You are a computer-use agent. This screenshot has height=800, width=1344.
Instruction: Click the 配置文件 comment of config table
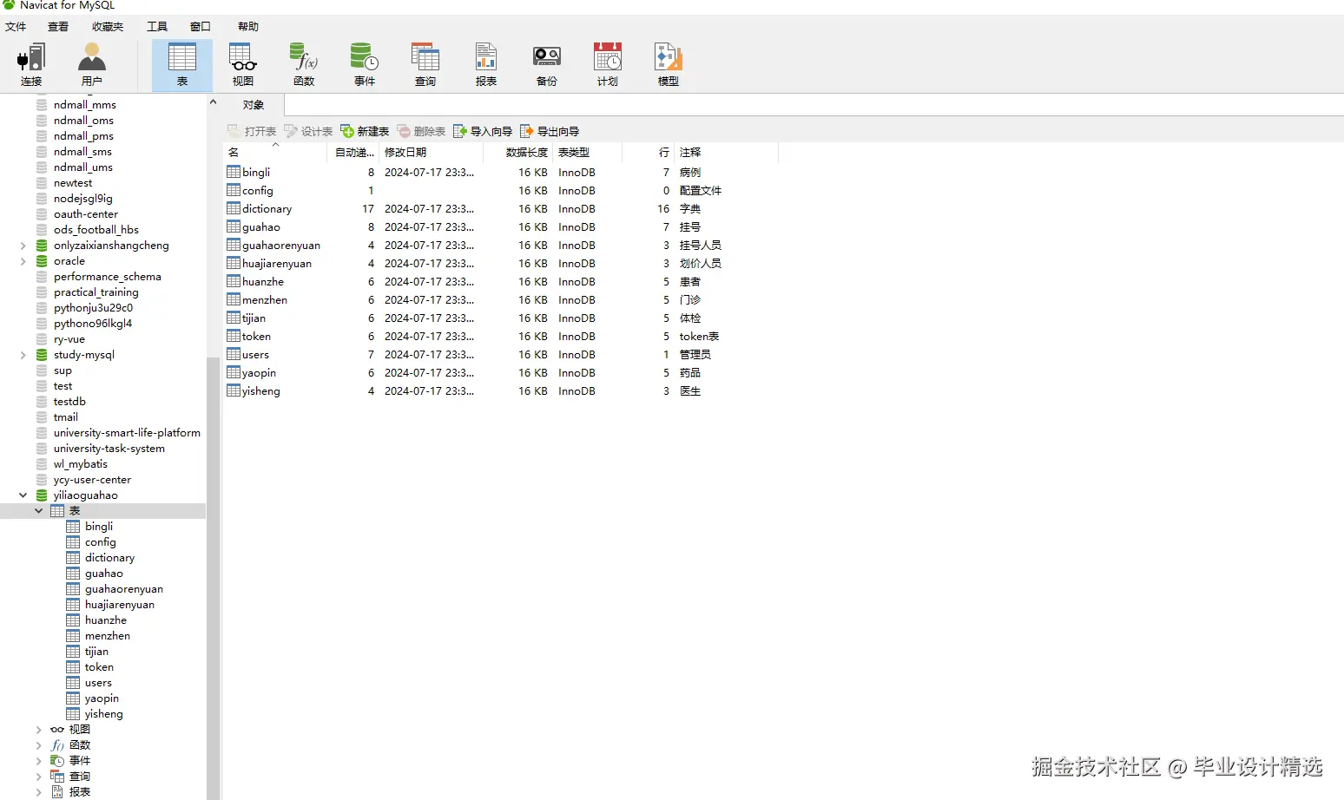pos(701,191)
